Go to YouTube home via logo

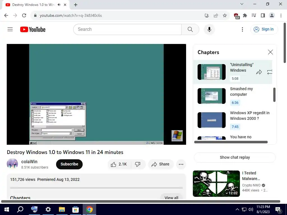click(x=33, y=29)
